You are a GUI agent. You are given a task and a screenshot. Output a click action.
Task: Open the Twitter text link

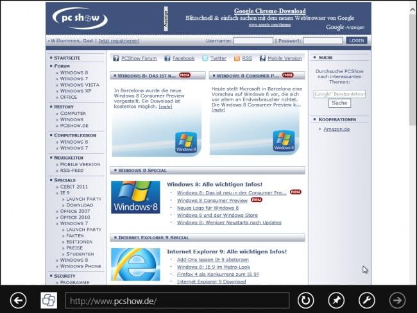pyautogui.click(x=218, y=58)
